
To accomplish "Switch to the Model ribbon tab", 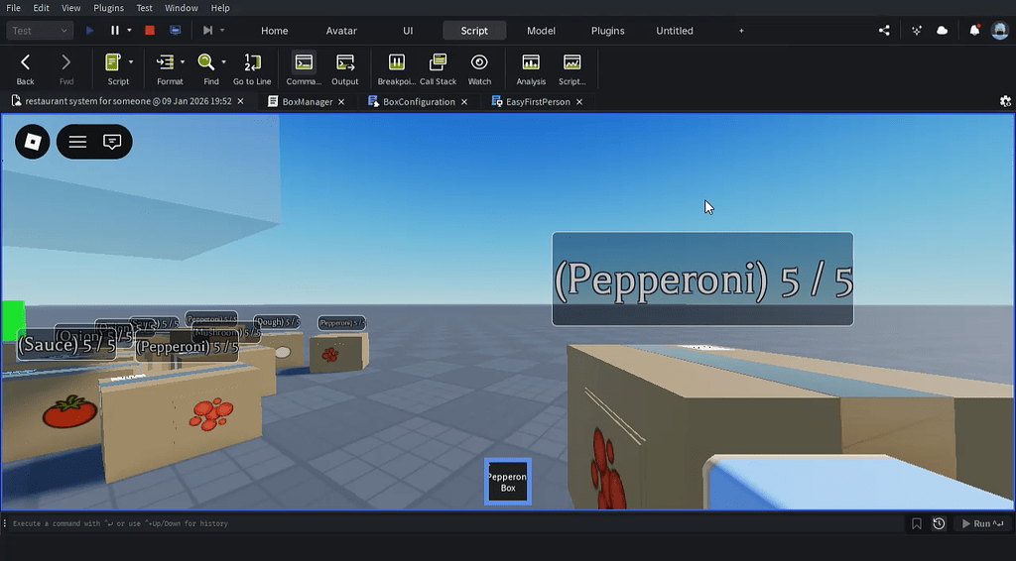I will pos(541,31).
